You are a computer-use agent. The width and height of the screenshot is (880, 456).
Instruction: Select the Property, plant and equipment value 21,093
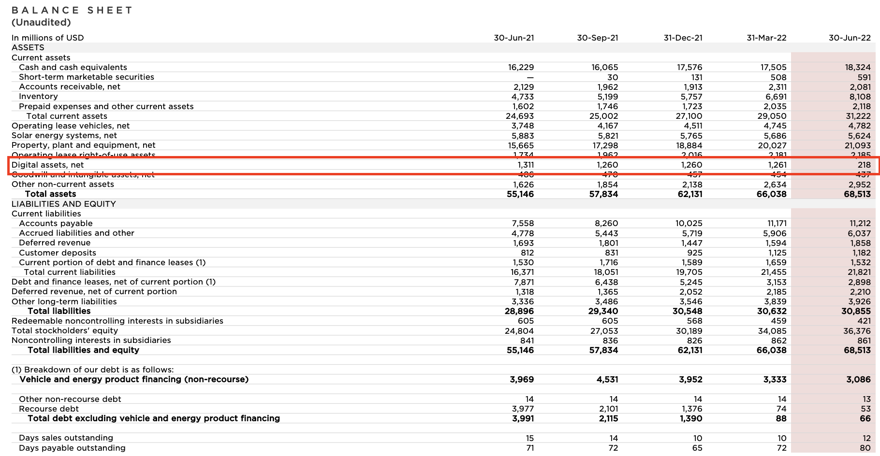858,145
